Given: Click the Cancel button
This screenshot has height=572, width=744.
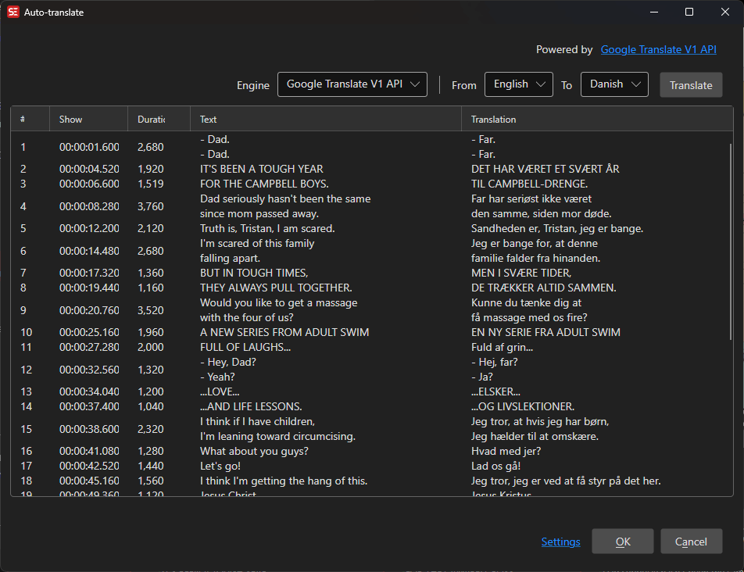Looking at the screenshot, I should [691, 542].
